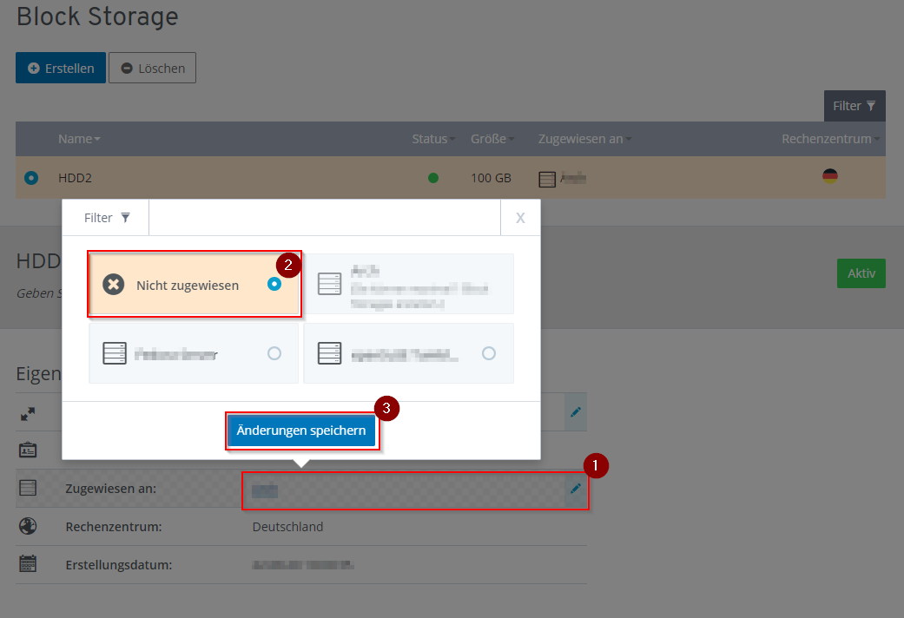
Task: Click Änderungen speichern button
Action: pyautogui.click(x=301, y=431)
